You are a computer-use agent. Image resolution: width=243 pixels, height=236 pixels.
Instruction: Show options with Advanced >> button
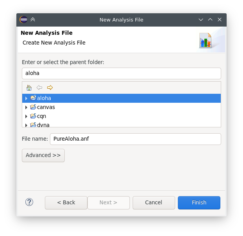43,156
